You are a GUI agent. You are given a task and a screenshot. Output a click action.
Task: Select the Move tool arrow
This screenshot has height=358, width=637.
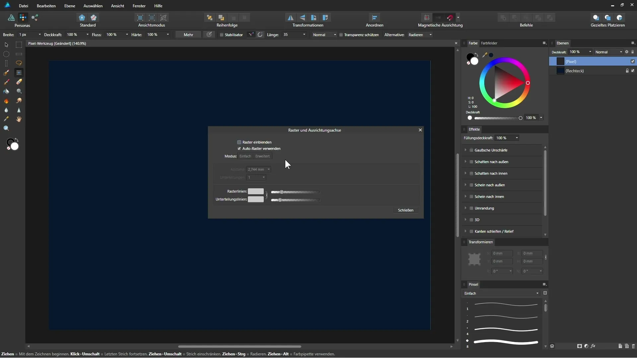tap(6, 45)
